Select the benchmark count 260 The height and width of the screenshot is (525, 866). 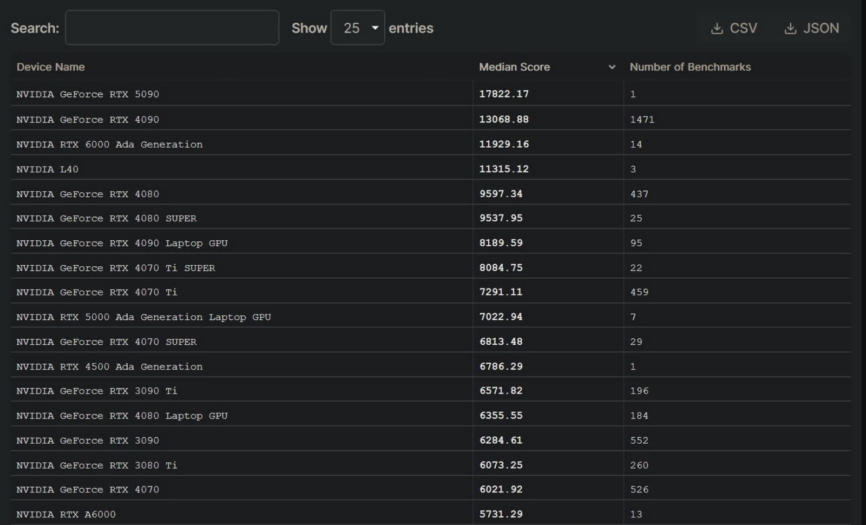[639, 465]
